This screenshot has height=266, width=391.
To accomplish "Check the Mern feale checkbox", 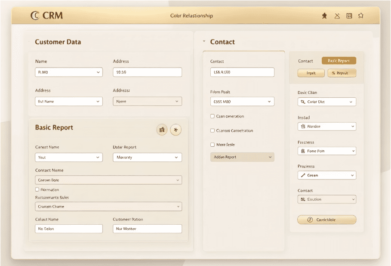I will tap(212, 145).
